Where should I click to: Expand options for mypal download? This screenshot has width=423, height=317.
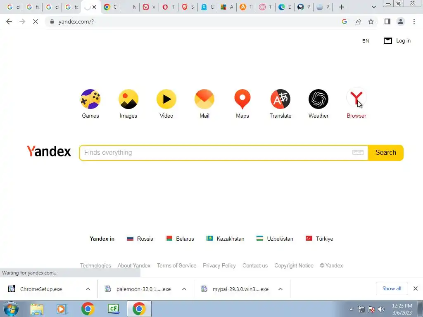(x=280, y=289)
